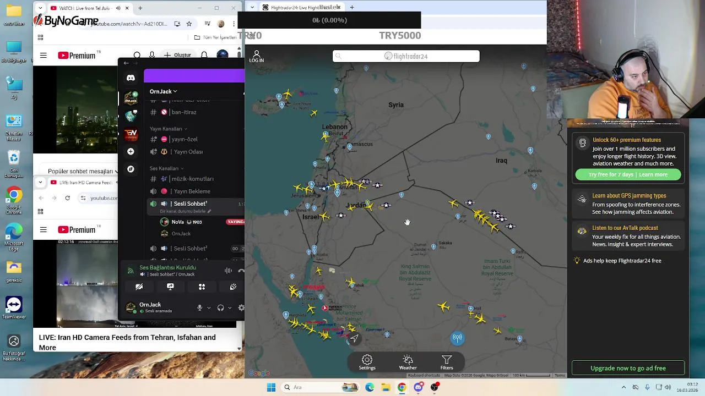Show hidden system tray icons
The image size is (705, 396).
point(623,387)
